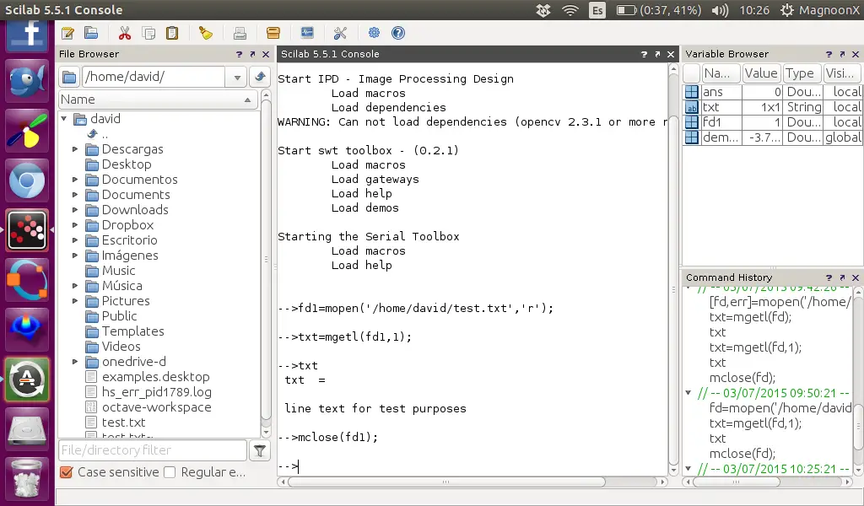Select the mclose(fd); history entry above 09:50:21
The width and height of the screenshot is (864, 506).
click(x=742, y=378)
